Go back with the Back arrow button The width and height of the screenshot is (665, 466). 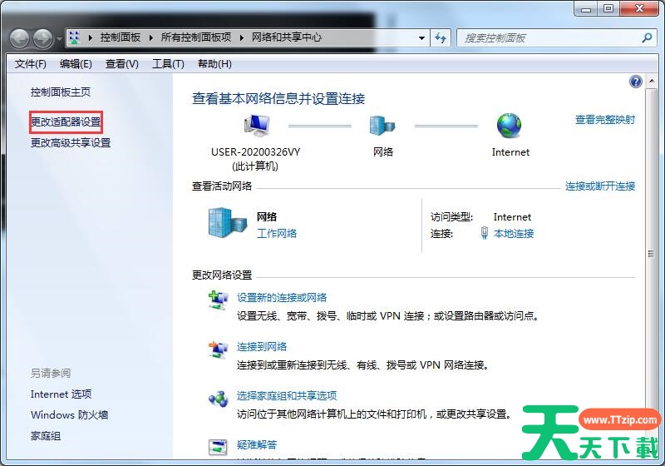click(x=19, y=38)
